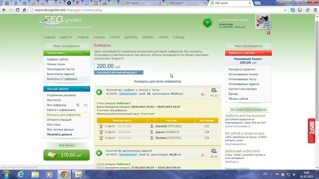This screenshot has height=179, width=319.
Task: Open user avatar picture
Action: [263, 22]
